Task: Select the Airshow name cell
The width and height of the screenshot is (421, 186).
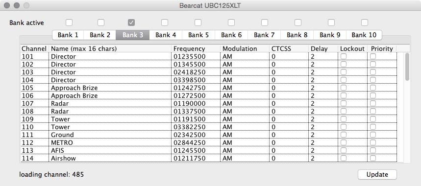Action: [110, 158]
